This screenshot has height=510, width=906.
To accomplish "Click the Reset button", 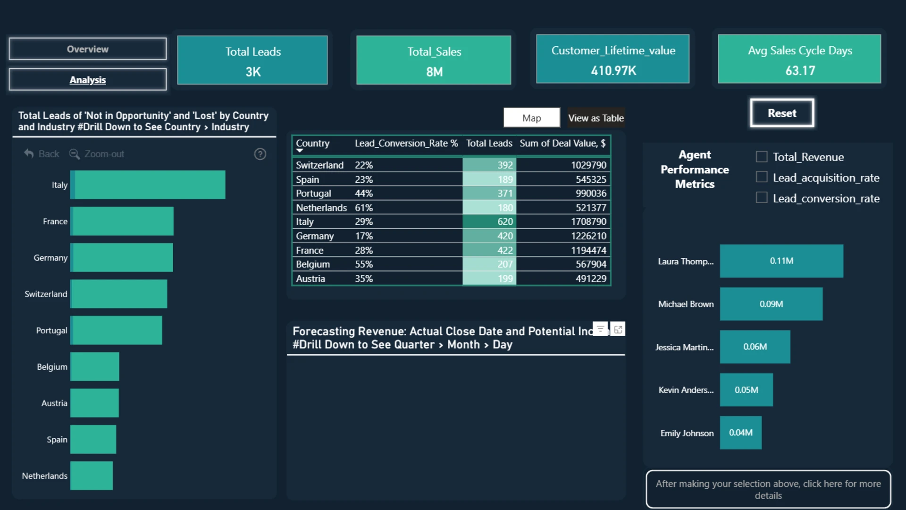I will [x=782, y=113].
